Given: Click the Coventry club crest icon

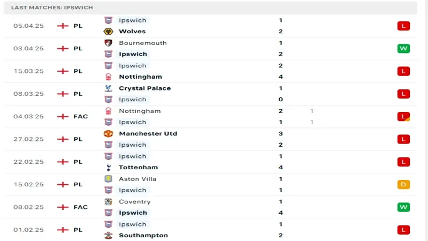Looking at the screenshot, I should tap(109, 202).
